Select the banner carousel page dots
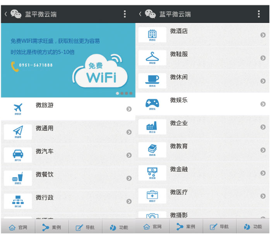 coord(124,93)
